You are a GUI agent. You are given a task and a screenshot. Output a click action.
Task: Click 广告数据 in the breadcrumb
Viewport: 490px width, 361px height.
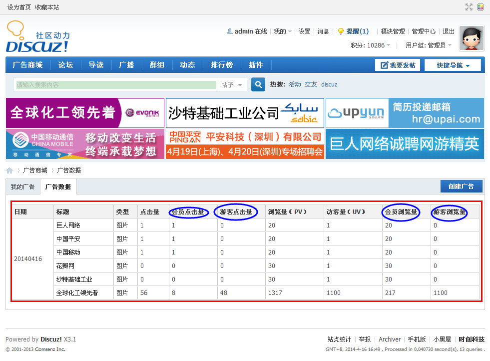(69, 170)
